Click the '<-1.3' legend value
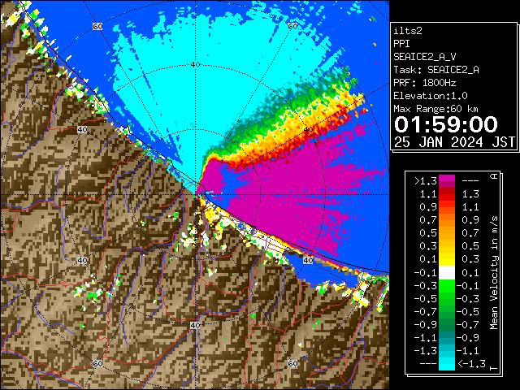Viewport: 520px width, 390px height. 471,364
